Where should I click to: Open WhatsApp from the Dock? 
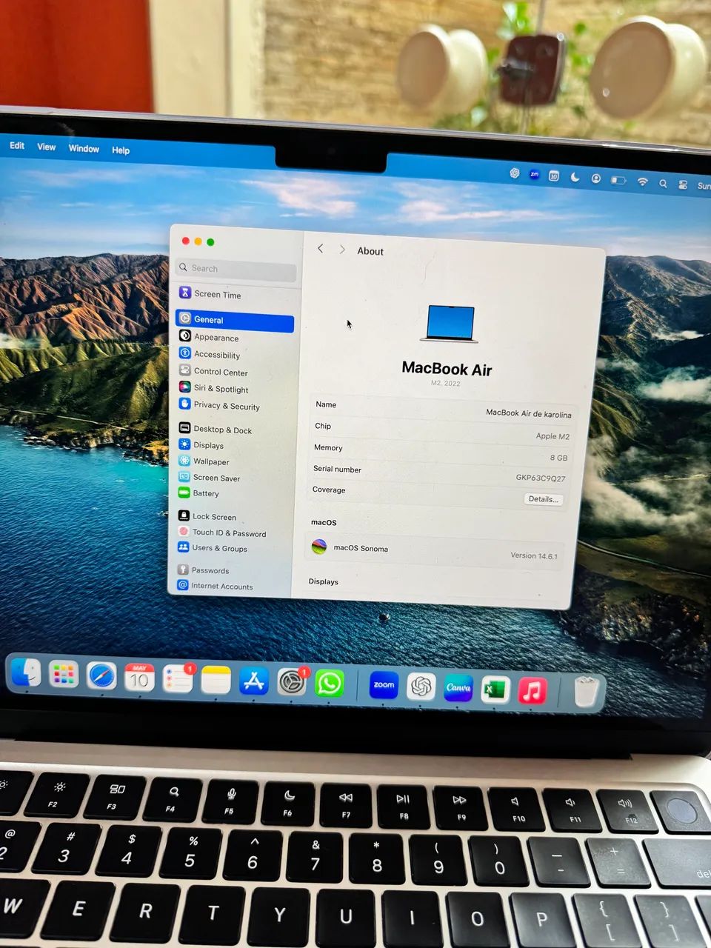330,684
